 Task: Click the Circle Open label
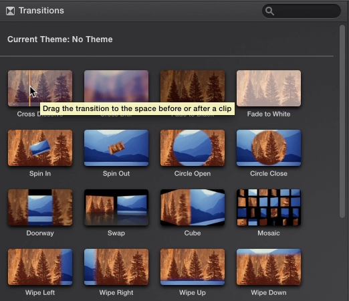click(193, 174)
